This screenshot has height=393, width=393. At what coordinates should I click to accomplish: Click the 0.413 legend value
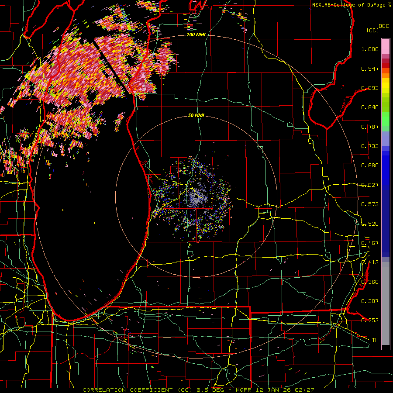(370, 262)
